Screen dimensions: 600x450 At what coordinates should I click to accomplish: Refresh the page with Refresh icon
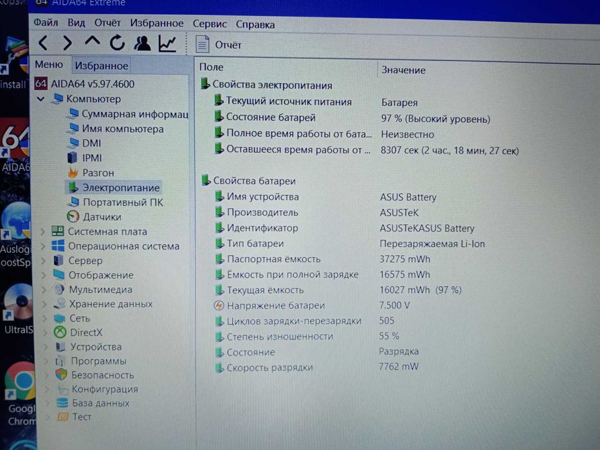point(118,43)
